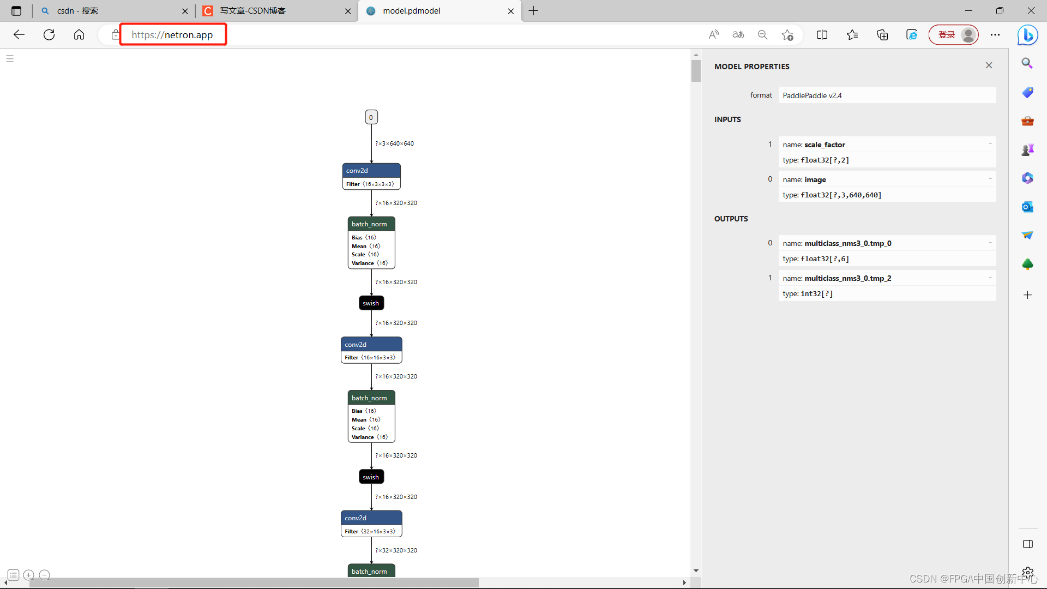This screenshot has width=1047, height=589.
Task: Close the csdn - 搜索 tab
Action: click(185, 11)
